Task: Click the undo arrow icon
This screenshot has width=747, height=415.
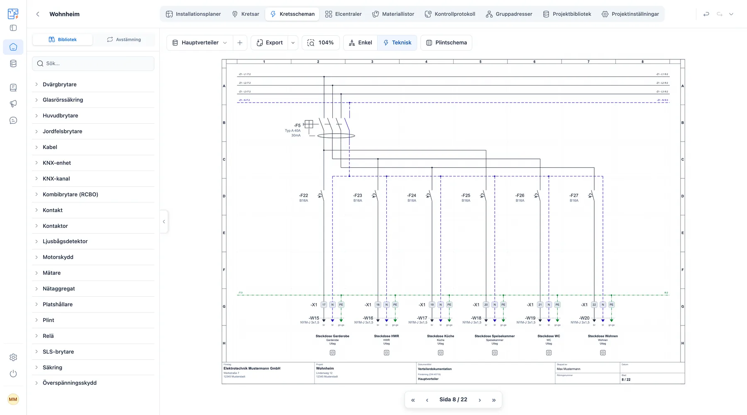Action: coord(706,14)
